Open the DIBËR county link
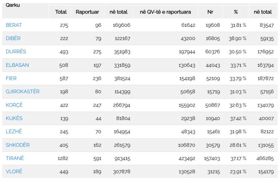Screen dimensions: 279x178 click(13, 38)
